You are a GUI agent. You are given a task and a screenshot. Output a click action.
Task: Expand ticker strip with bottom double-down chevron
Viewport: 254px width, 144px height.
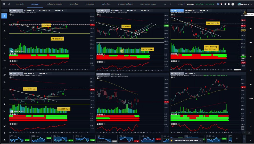[x=244, y=139]
